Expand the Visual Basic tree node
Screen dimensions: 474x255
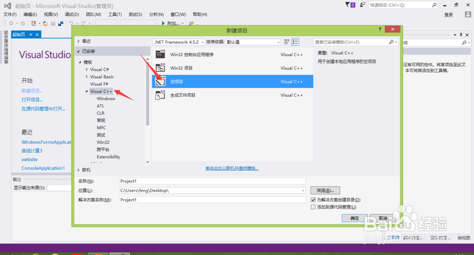click(x=87, y=77)
